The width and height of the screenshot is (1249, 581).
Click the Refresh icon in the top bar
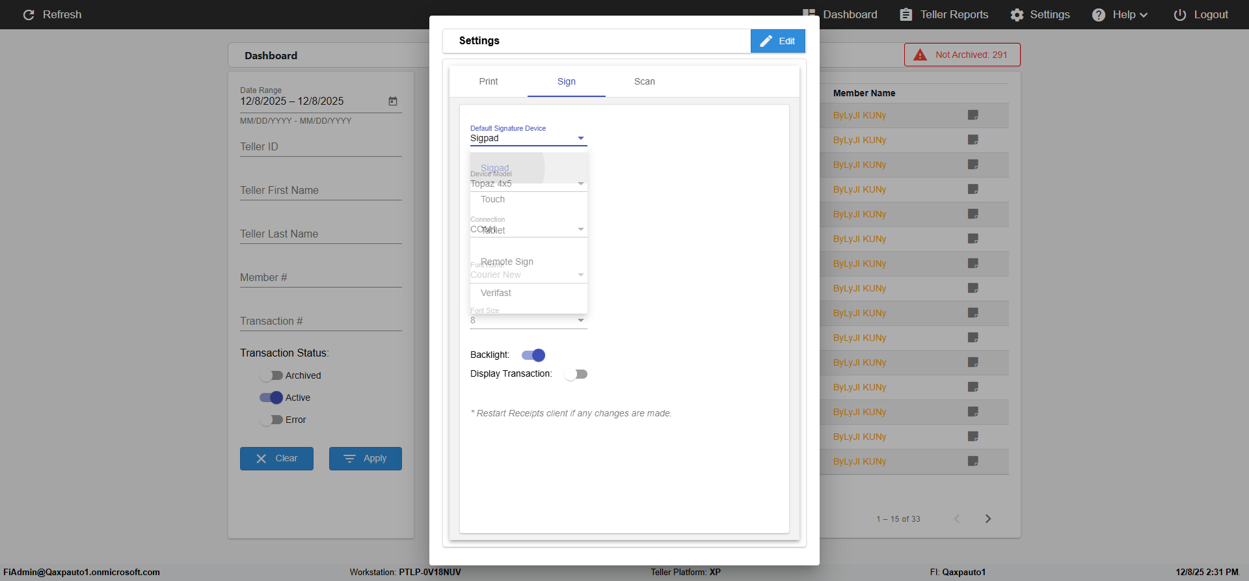coord(29,14)
